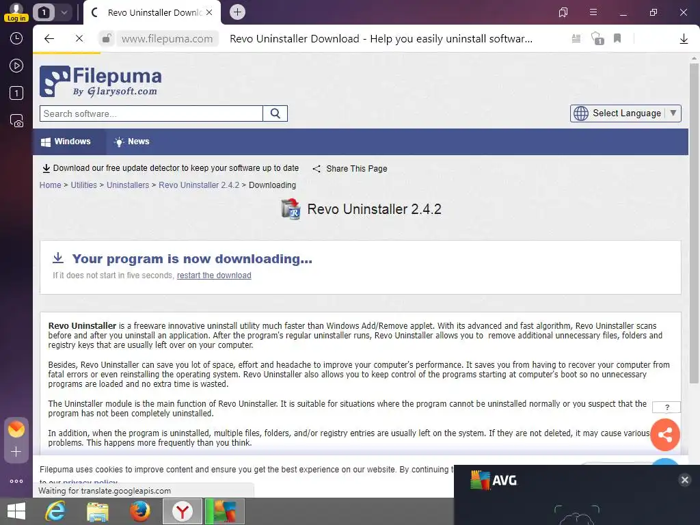Image resolution: width=700 pixels, height=525 pixels.
Task: Close the Revo Uninstaller tab
Action: (x=209, y=12)
